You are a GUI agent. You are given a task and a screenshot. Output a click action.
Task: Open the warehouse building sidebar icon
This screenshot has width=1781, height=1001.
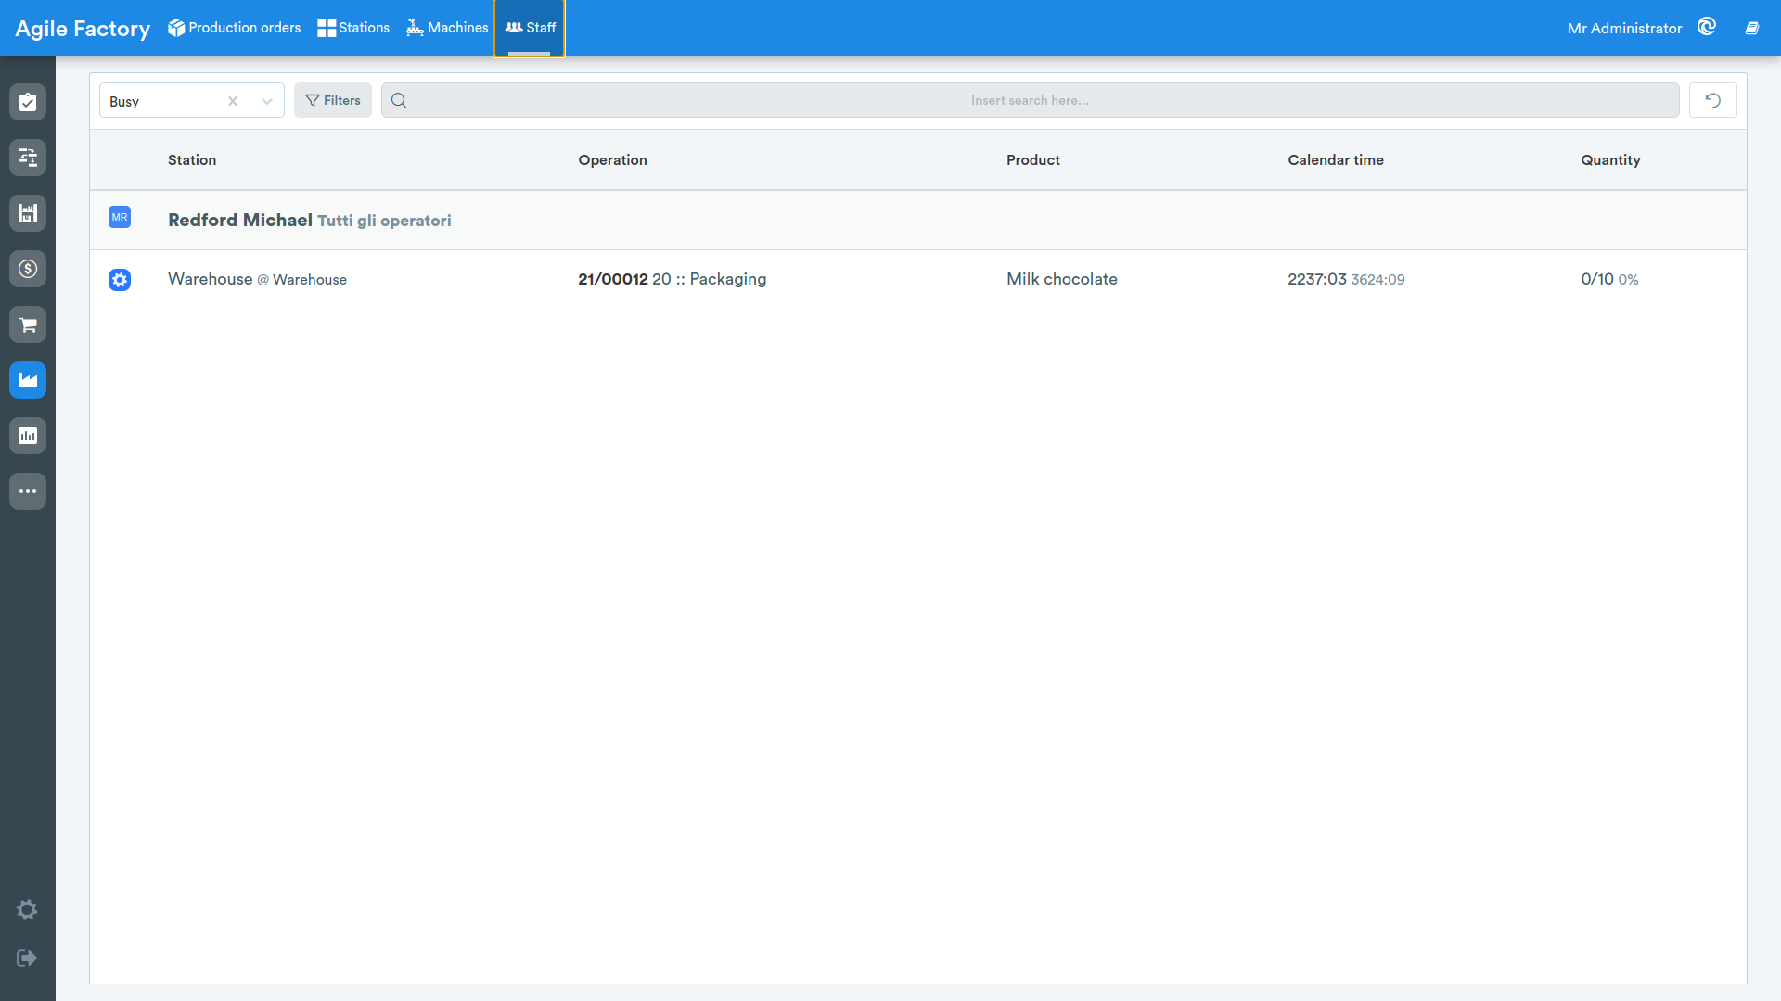28,213
